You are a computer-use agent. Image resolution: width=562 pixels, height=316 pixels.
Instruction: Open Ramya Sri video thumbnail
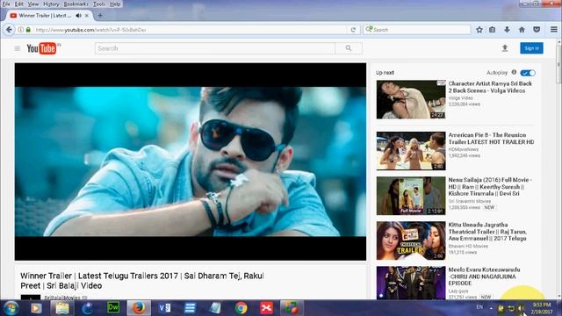pos(411,99)
